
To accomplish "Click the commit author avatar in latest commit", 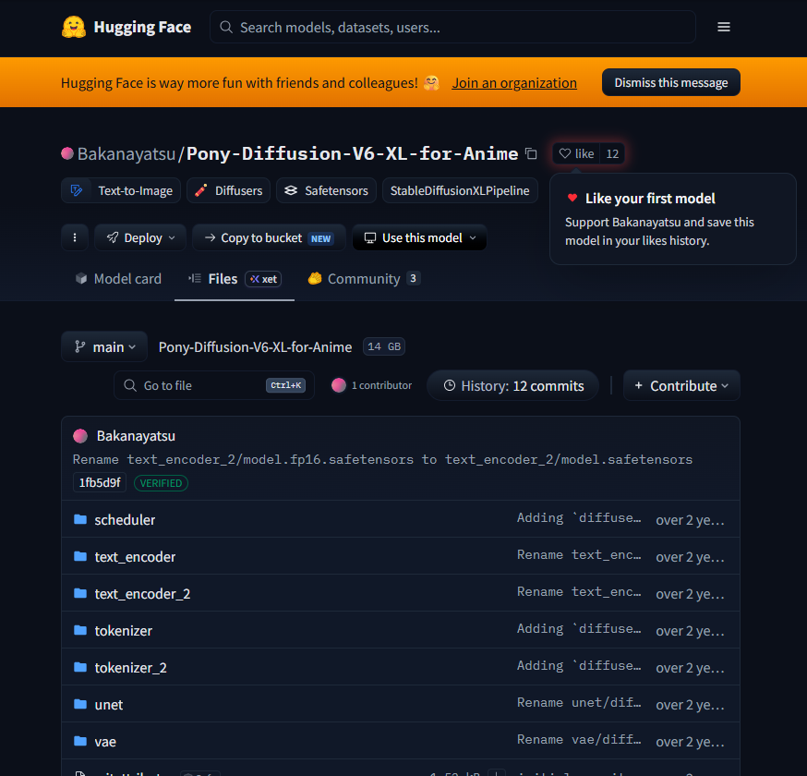I will coord(80,436).
